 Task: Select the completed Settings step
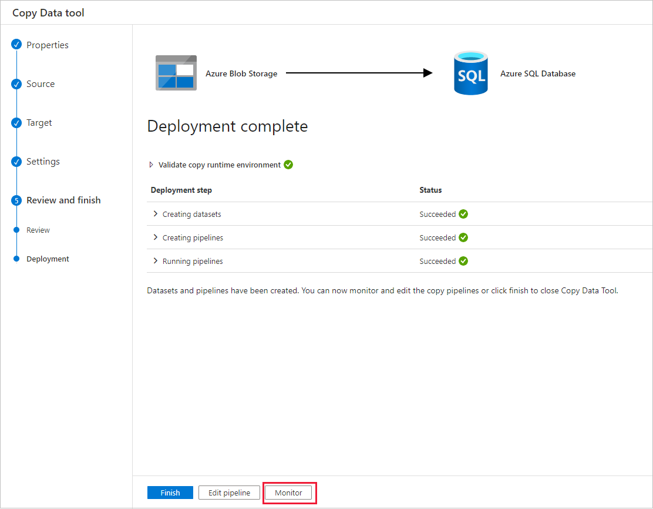[42, 161]
